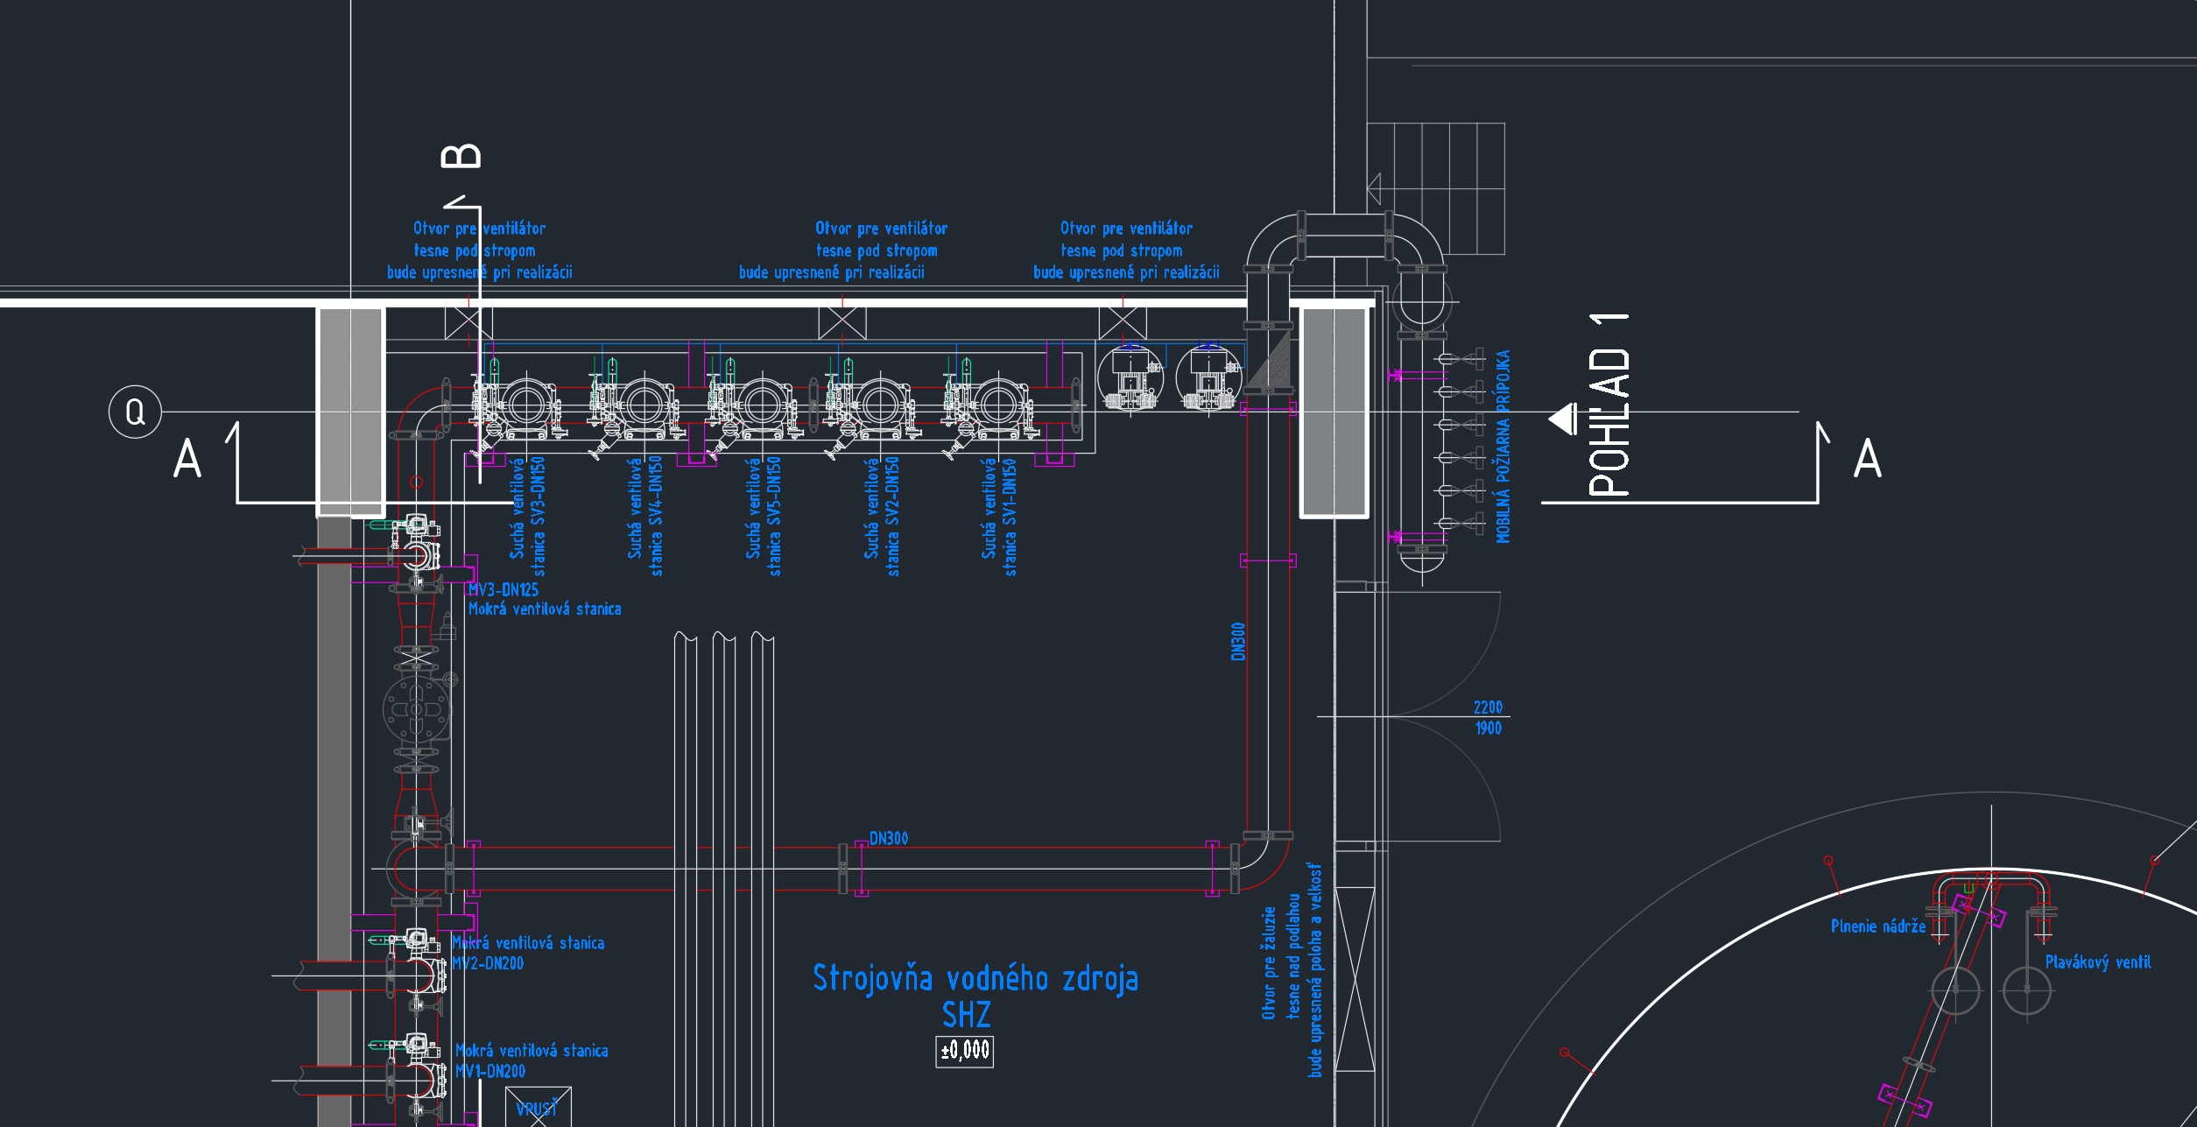The height and width of the screenshot is (1127, 2197).
Task: Select the left section letter A
Action: coord(187,459)
